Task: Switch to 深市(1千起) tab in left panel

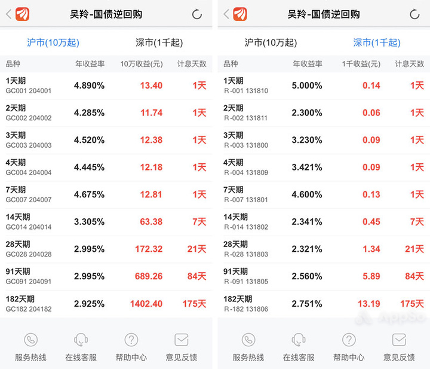Action: coord(159,42)
